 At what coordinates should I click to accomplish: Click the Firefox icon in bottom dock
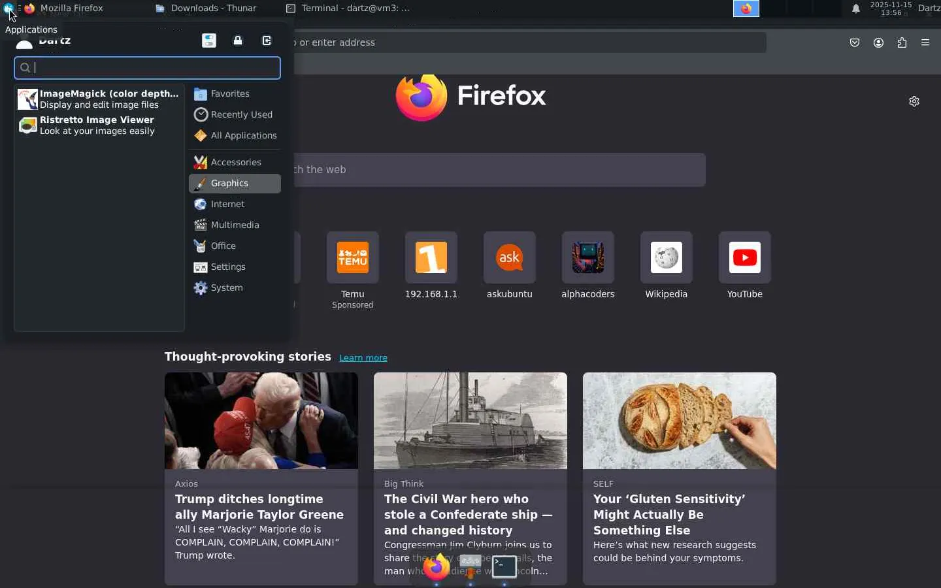click(437, 567)
